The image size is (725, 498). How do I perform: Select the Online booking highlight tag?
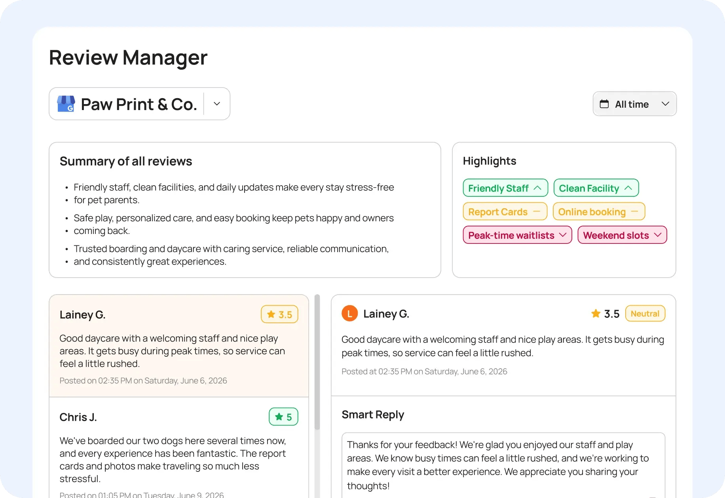[599, 211]
